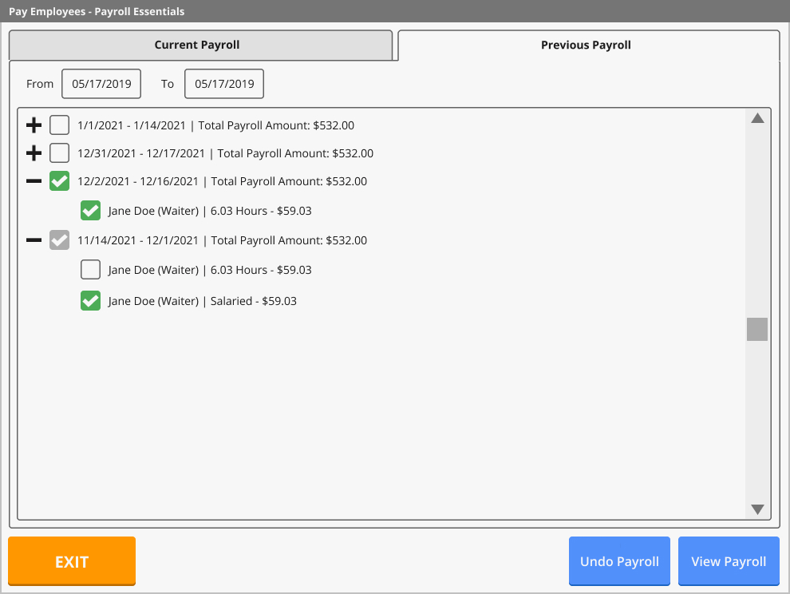Uncheck Jane Doe's Salaried entry checkbox
This screenshot has height=594, width=790.
point(90,301)
